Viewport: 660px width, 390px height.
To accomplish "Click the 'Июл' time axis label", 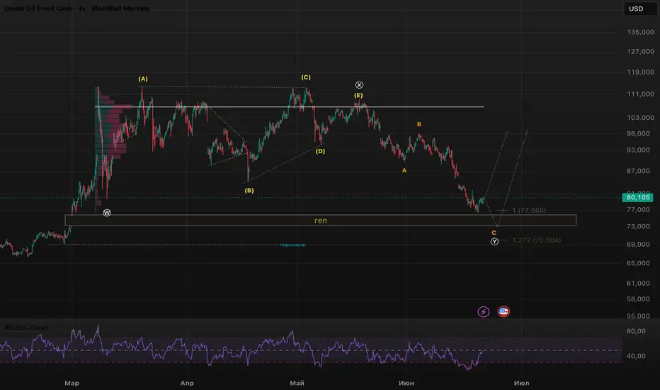I will pos(521,383).
